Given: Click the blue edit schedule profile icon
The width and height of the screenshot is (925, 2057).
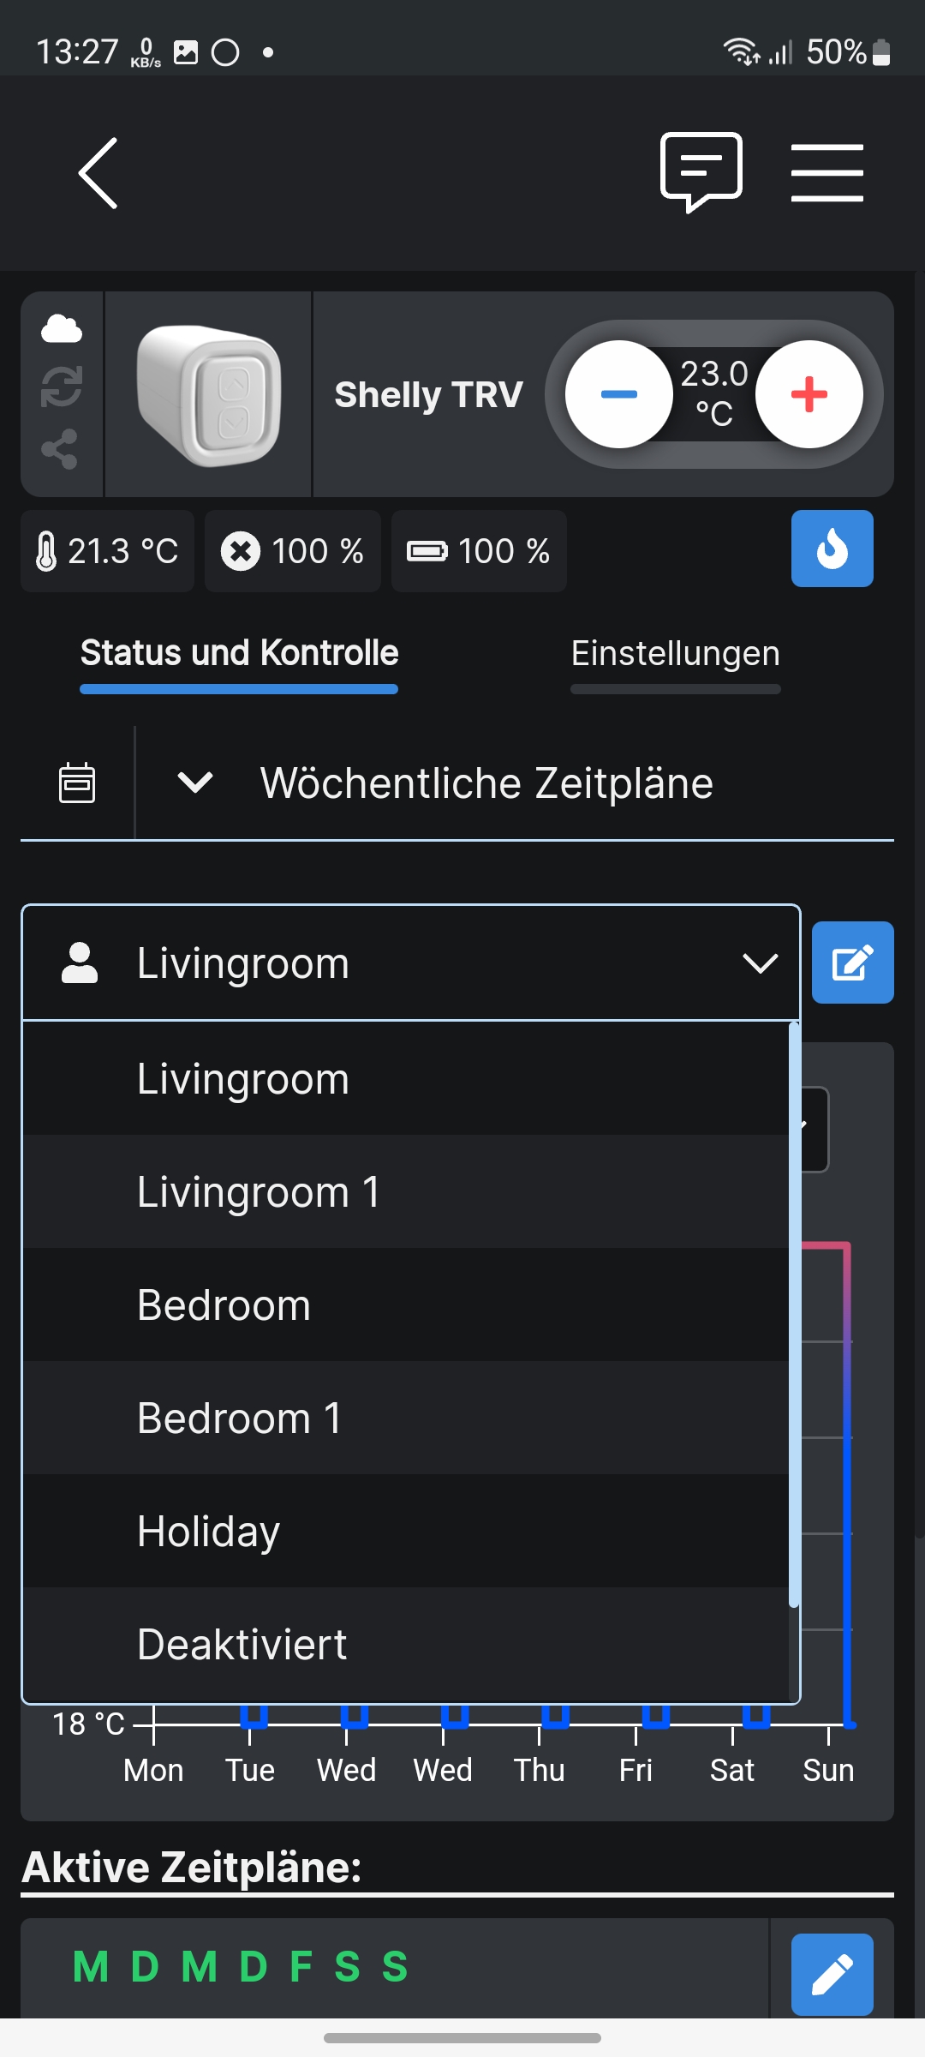Looking at the screenshot, I should [x=852, y=963].
